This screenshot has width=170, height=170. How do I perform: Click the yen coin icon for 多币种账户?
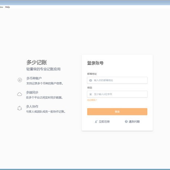coord(20,80)
